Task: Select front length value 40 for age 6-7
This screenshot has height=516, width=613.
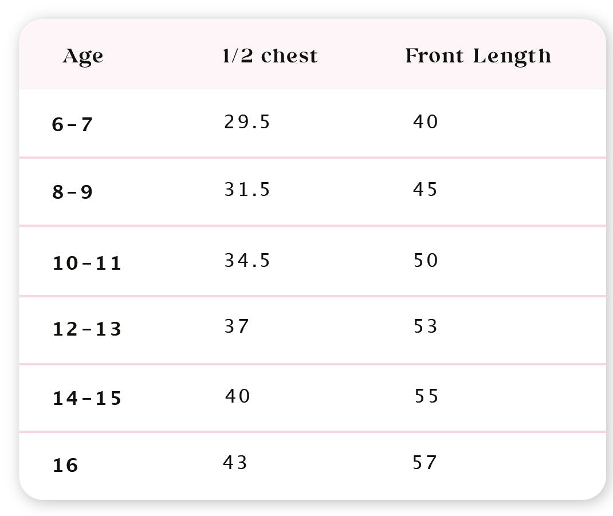Action: (426, 122)
